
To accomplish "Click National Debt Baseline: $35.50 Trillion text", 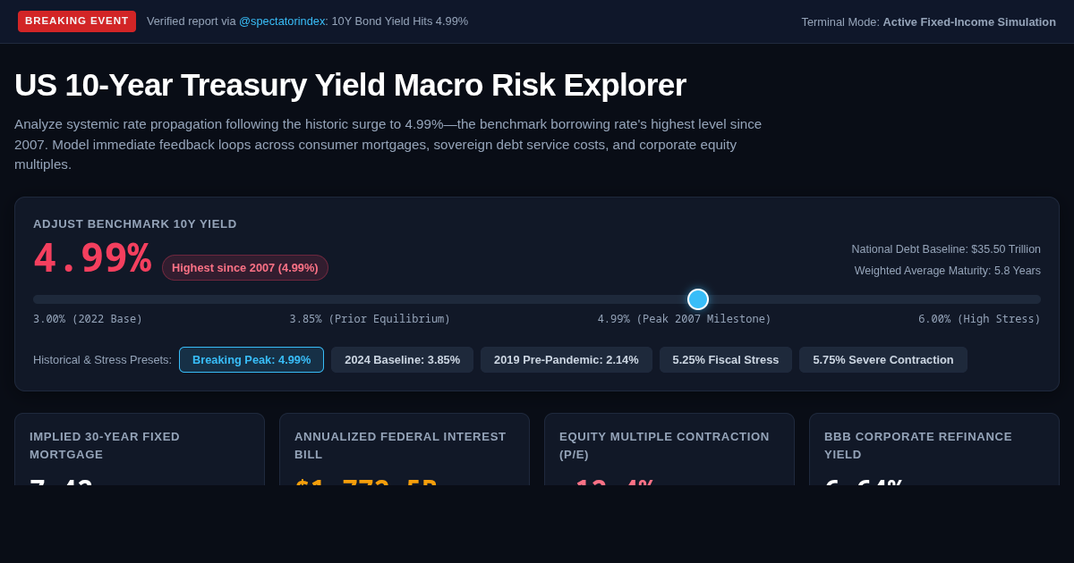I will [946, 249].
